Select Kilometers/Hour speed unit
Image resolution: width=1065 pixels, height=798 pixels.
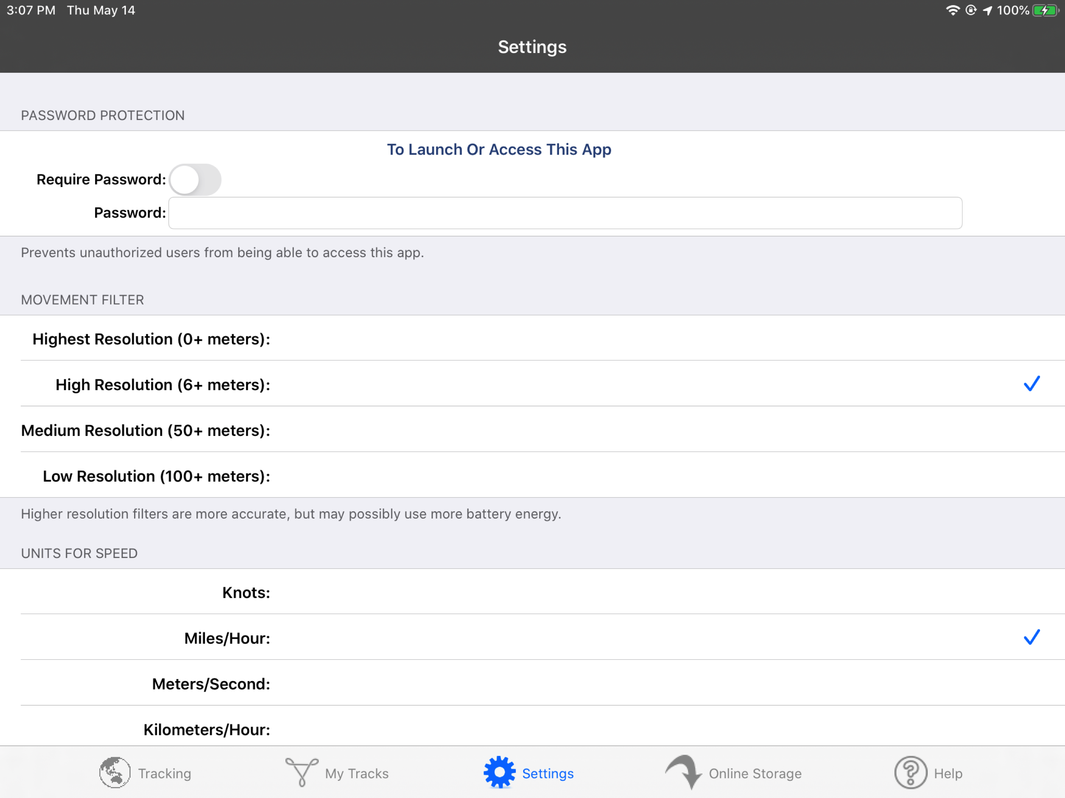207,730
